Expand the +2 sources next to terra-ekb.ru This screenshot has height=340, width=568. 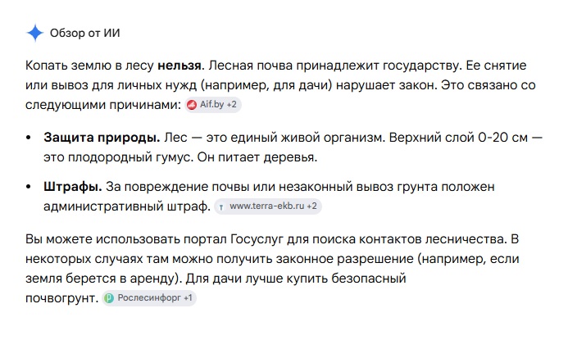pyautogui.click(x=311, y=206)
